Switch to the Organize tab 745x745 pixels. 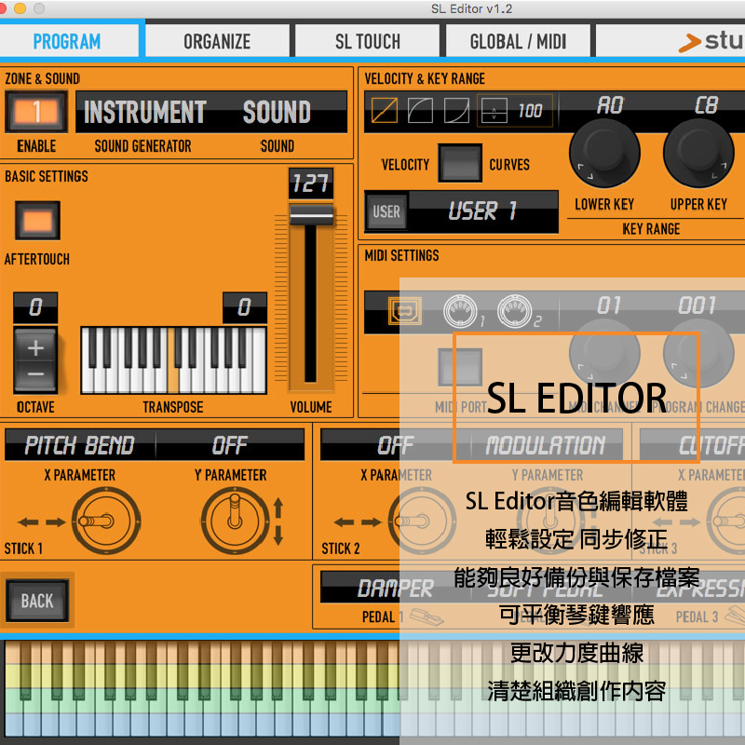coord(217,41)
